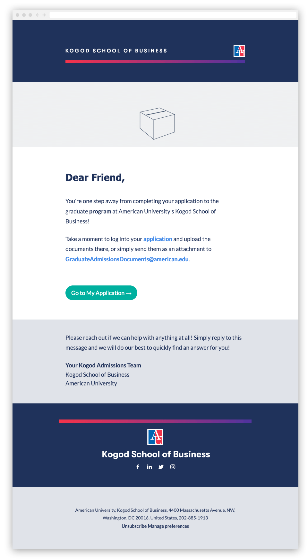Open the LinkedIn social icon

pyautogui.click(x=150, y=467)
